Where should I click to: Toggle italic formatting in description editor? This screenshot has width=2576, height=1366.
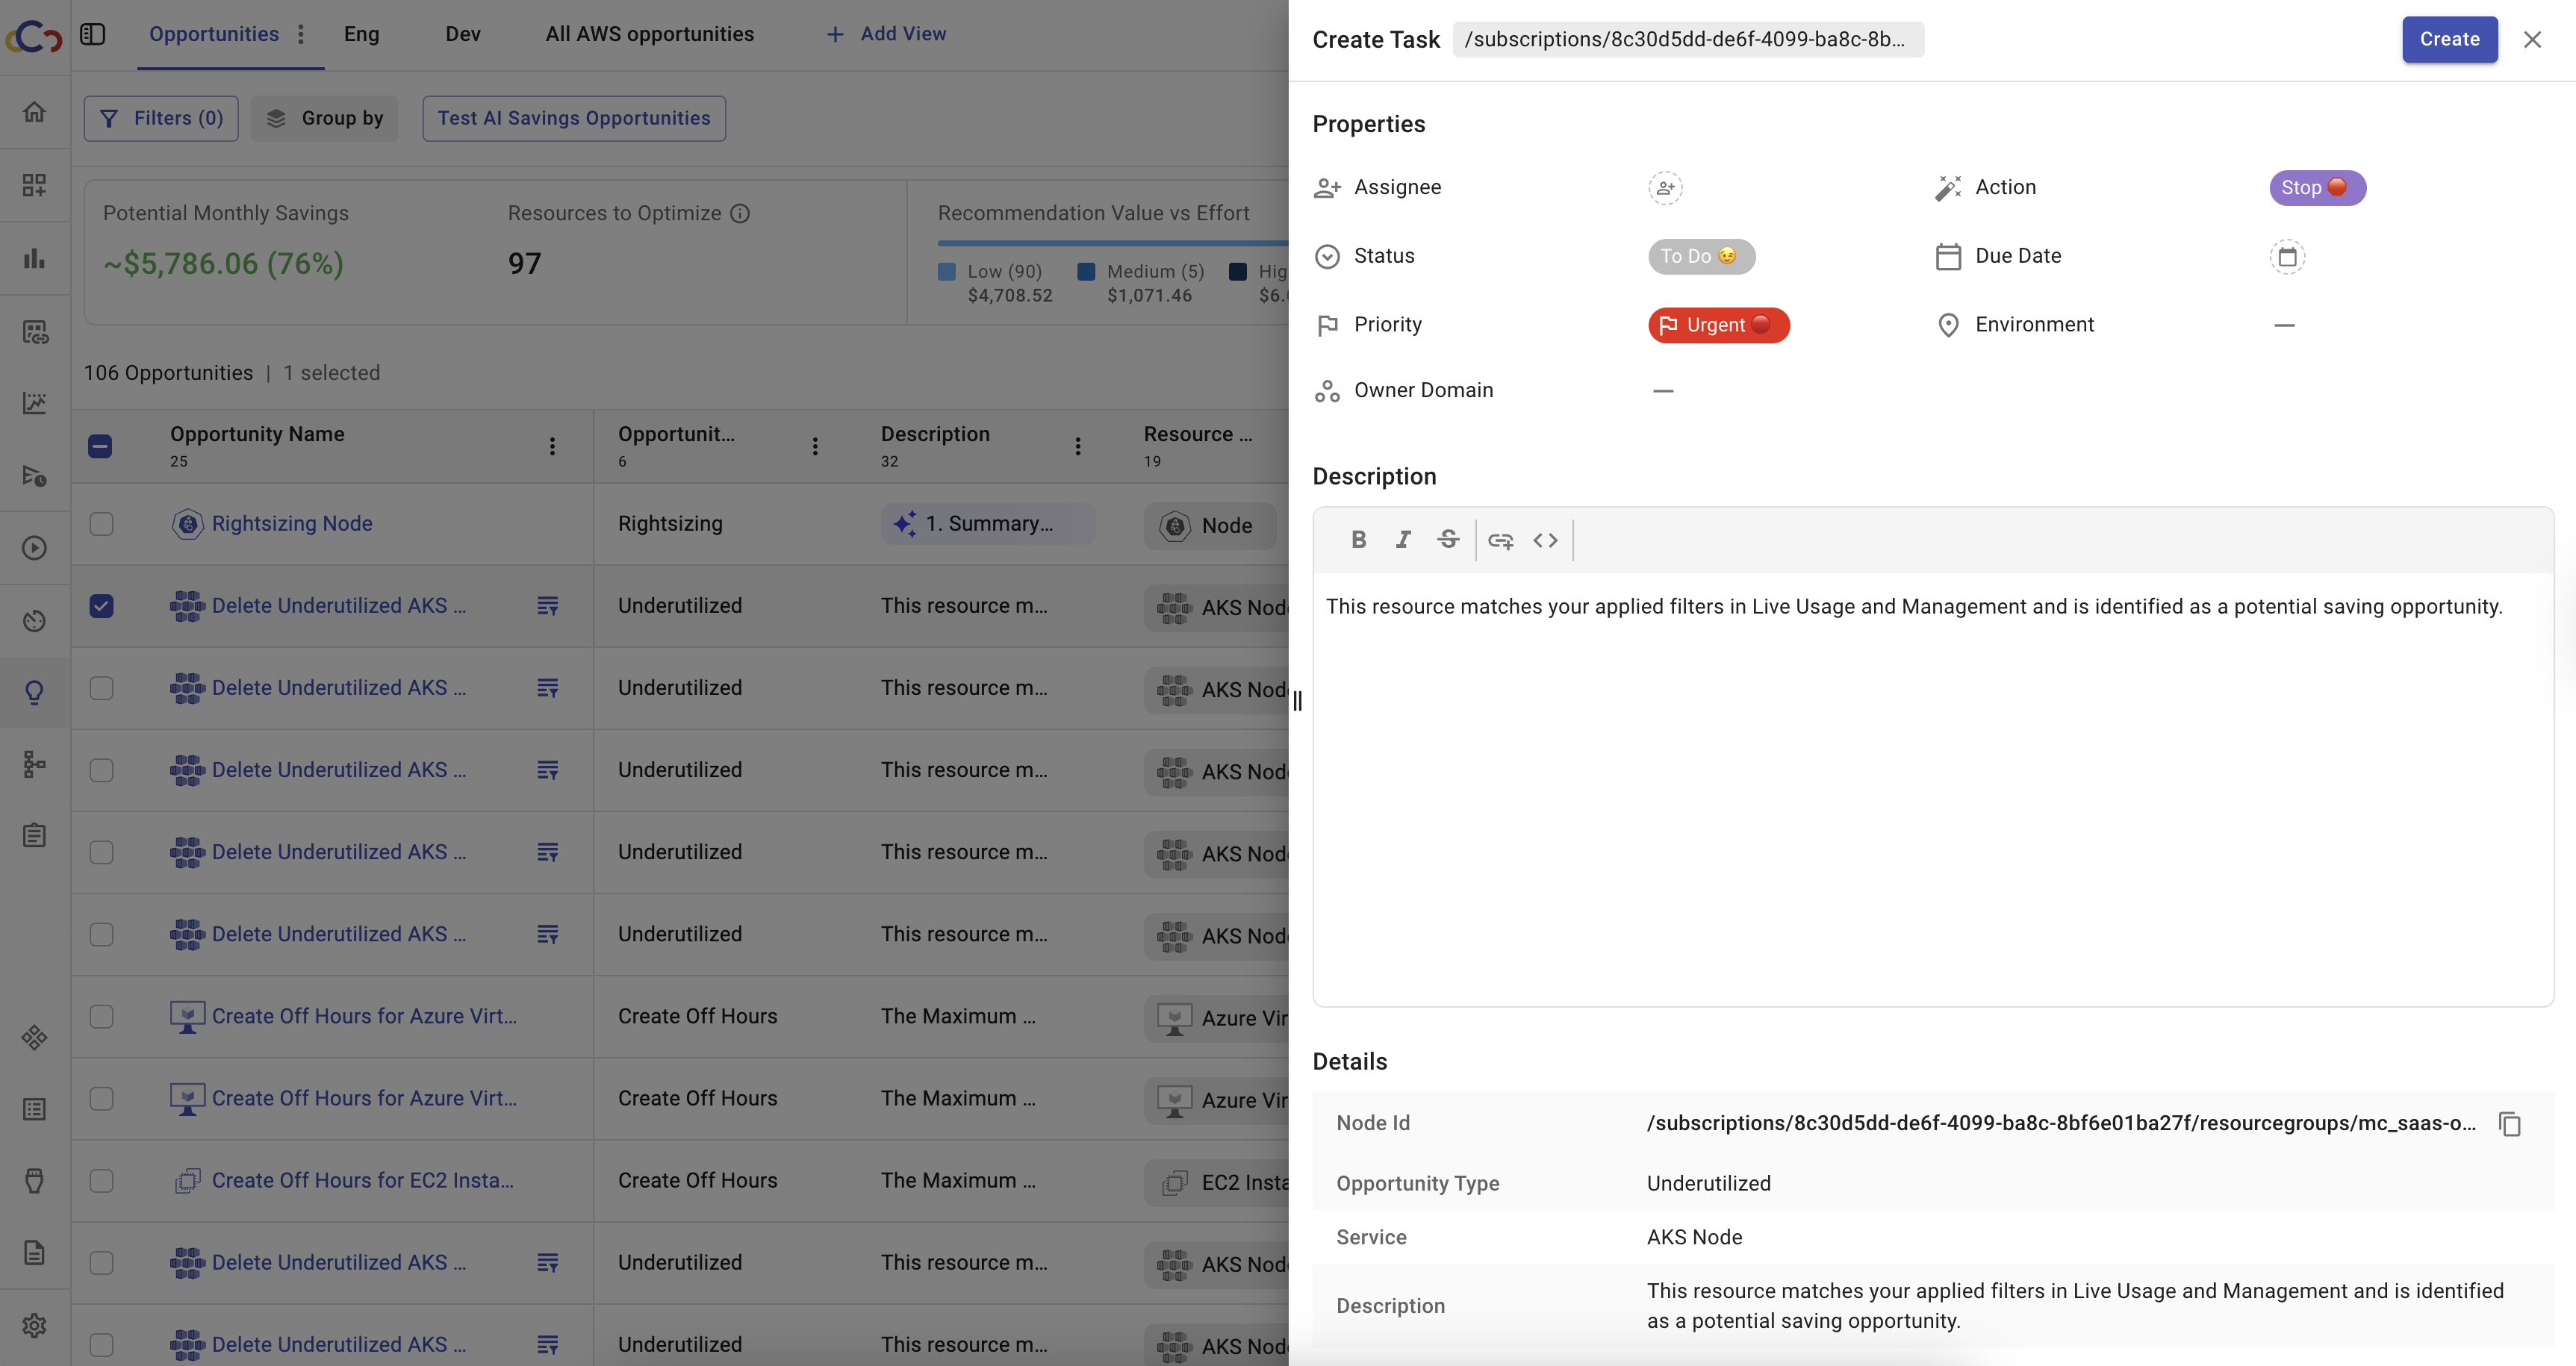click(x=1403, y=540)
